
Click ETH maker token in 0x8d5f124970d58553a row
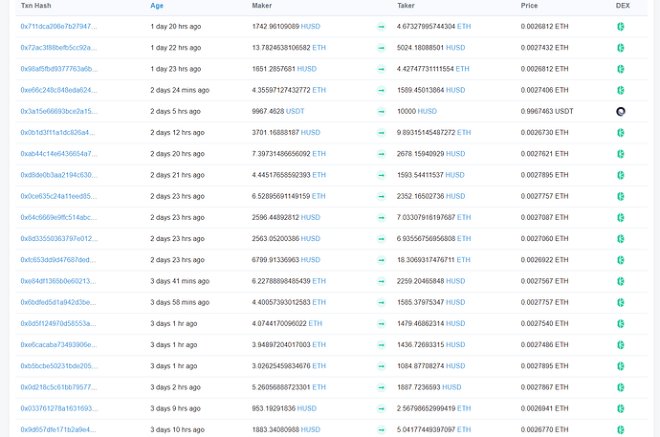click(315, 323)
